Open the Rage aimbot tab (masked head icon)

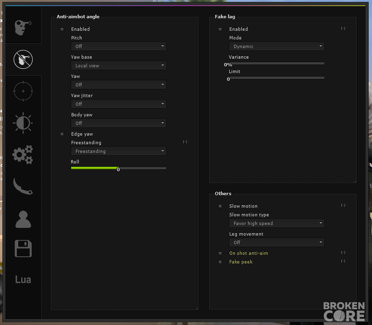click(x=23, y=27)
